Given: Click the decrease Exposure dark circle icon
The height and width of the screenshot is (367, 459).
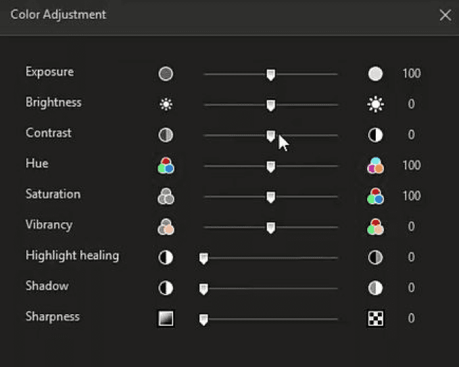Looking at the screenshot, I should [x=166, y=74].
